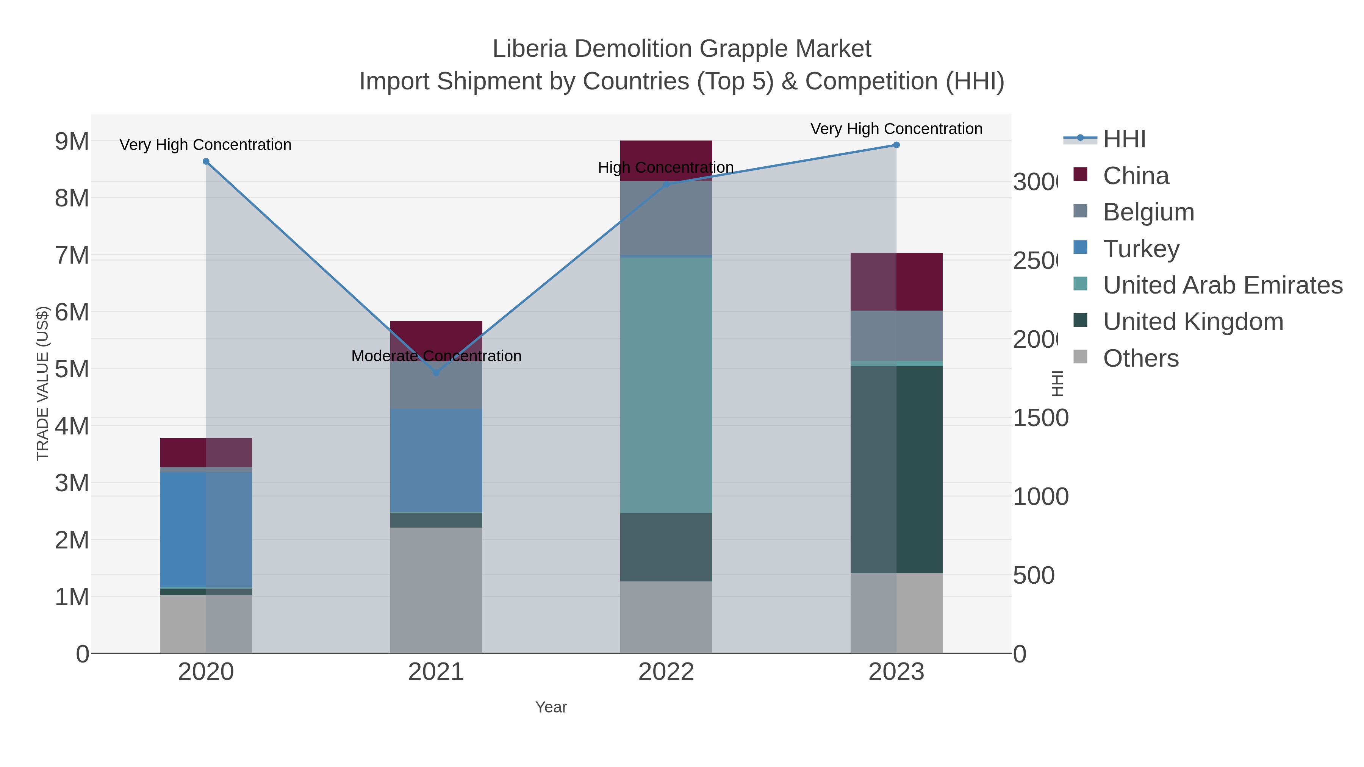Click the 'Moderate Concentration' annotation
This screenshot has width=1364, height=767.
[436, 356]
